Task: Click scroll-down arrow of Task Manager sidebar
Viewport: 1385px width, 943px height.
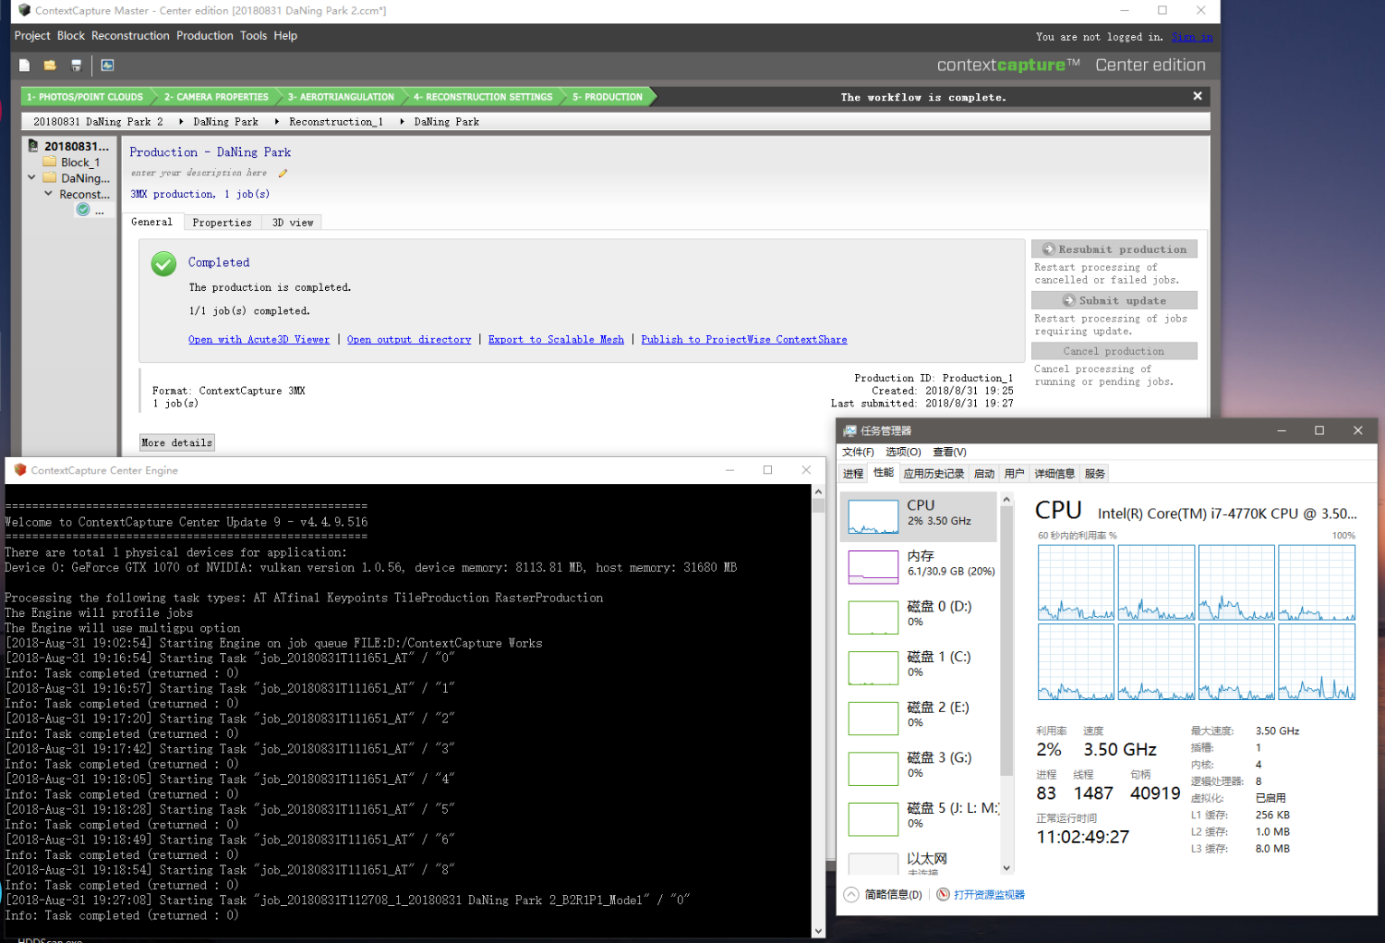Action: pos(1007,868)
